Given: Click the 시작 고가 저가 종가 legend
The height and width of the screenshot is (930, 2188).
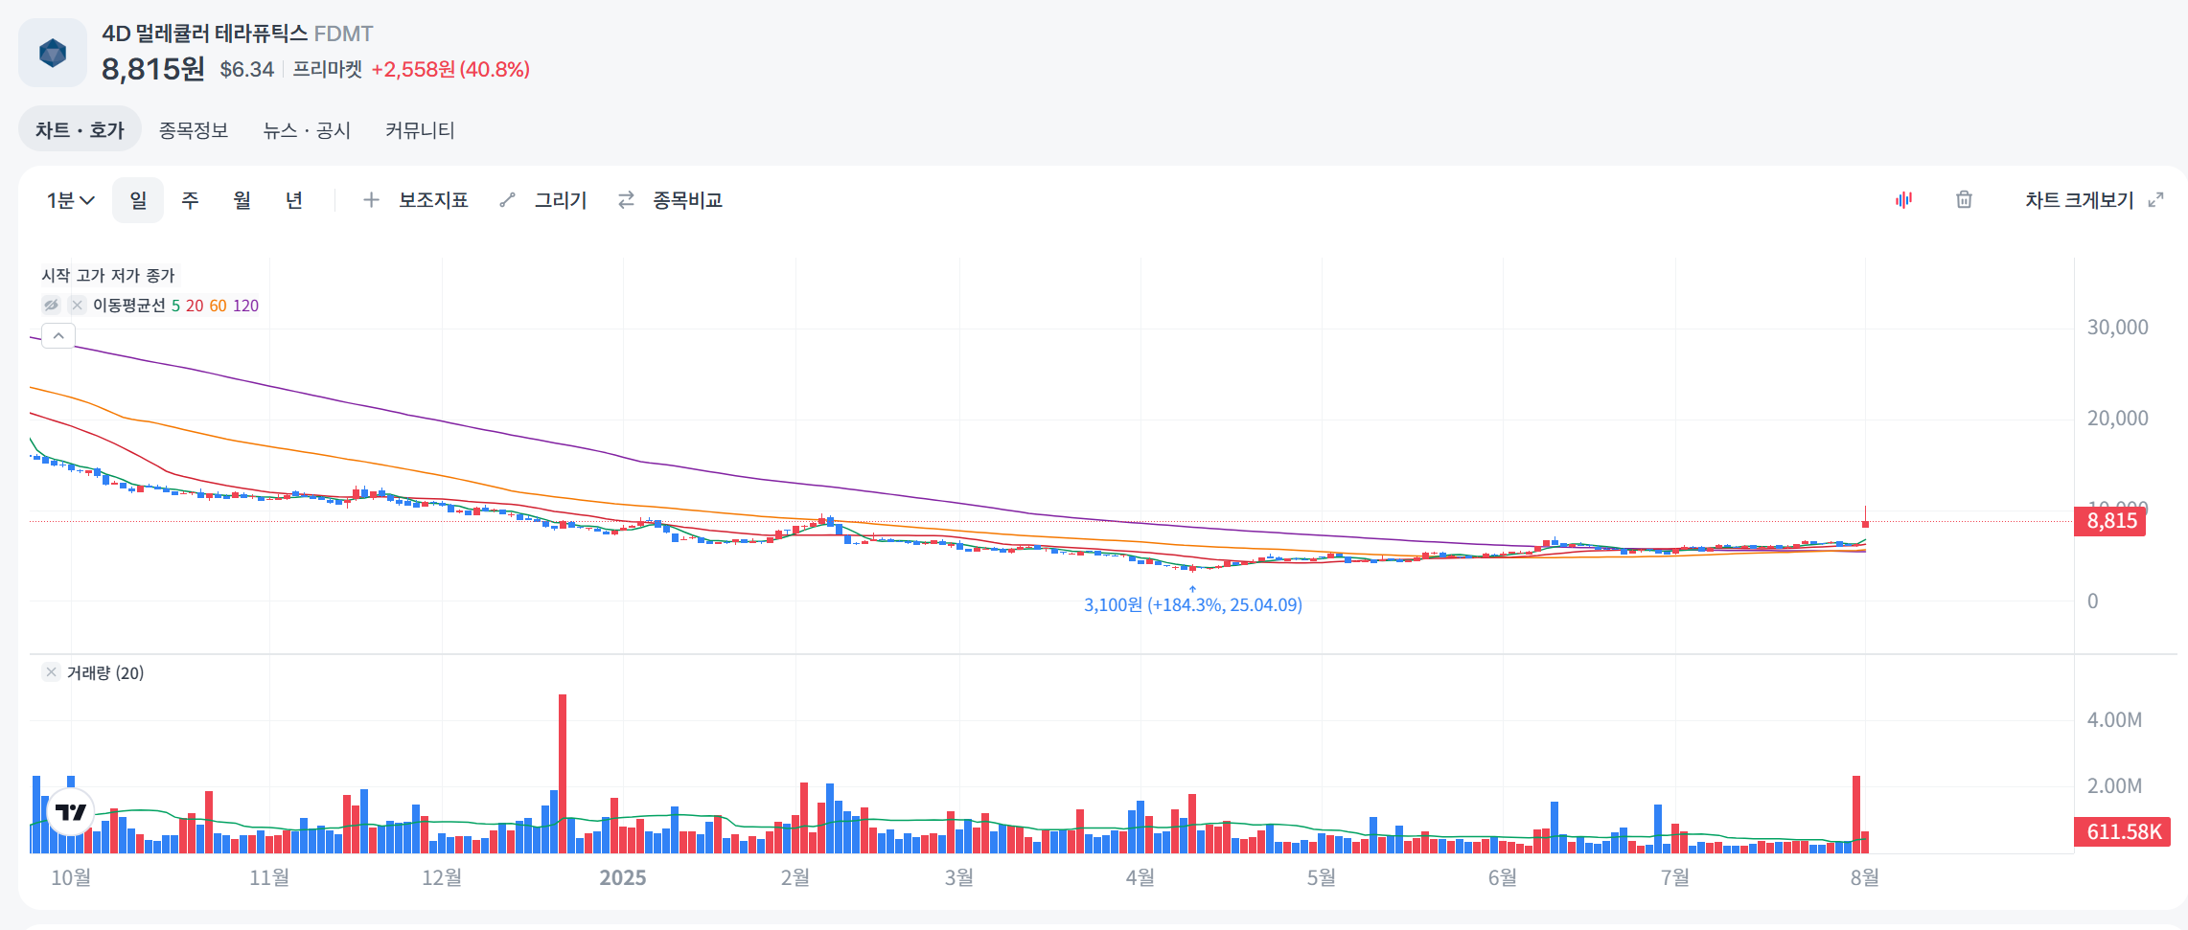Looking at the screenshot, I should tap(108, 276).
